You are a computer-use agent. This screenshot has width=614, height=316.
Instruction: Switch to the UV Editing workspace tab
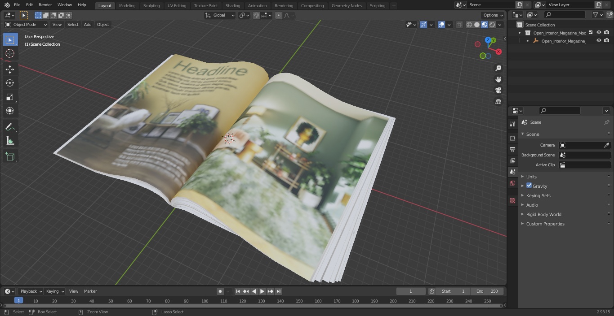point(177,5)
